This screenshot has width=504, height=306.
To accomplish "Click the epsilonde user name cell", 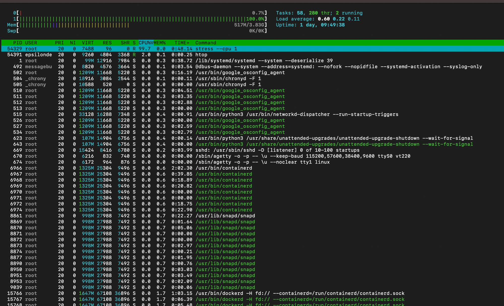I will tap(39, 55).
